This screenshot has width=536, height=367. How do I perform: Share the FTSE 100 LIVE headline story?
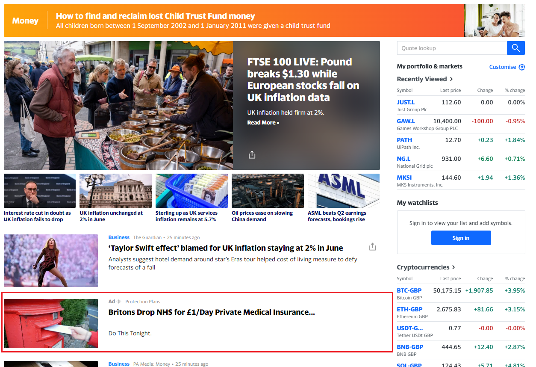pos(252,154)
